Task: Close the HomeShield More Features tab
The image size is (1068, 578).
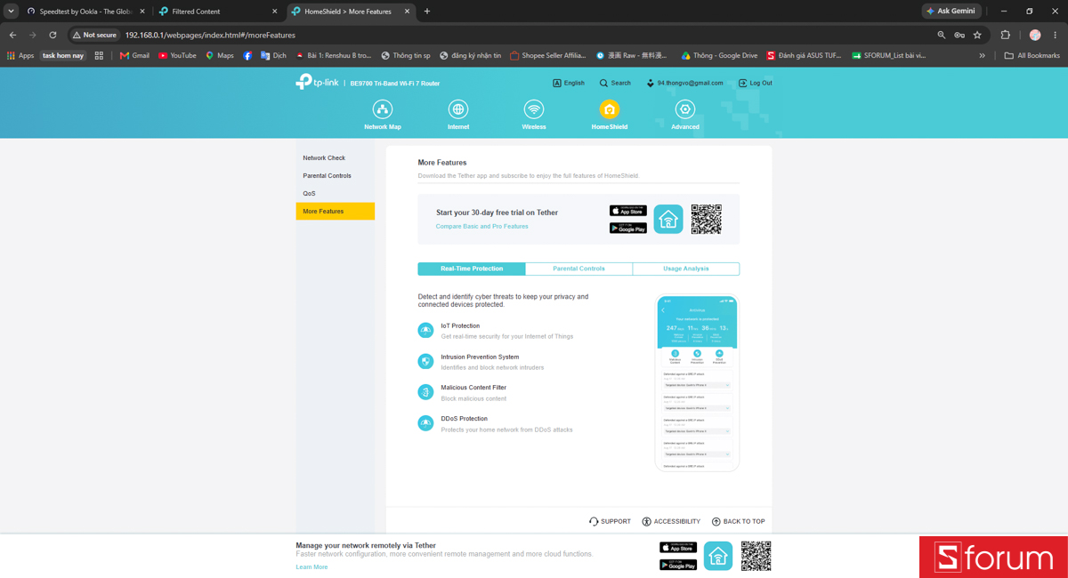Action: coord(408,12)
